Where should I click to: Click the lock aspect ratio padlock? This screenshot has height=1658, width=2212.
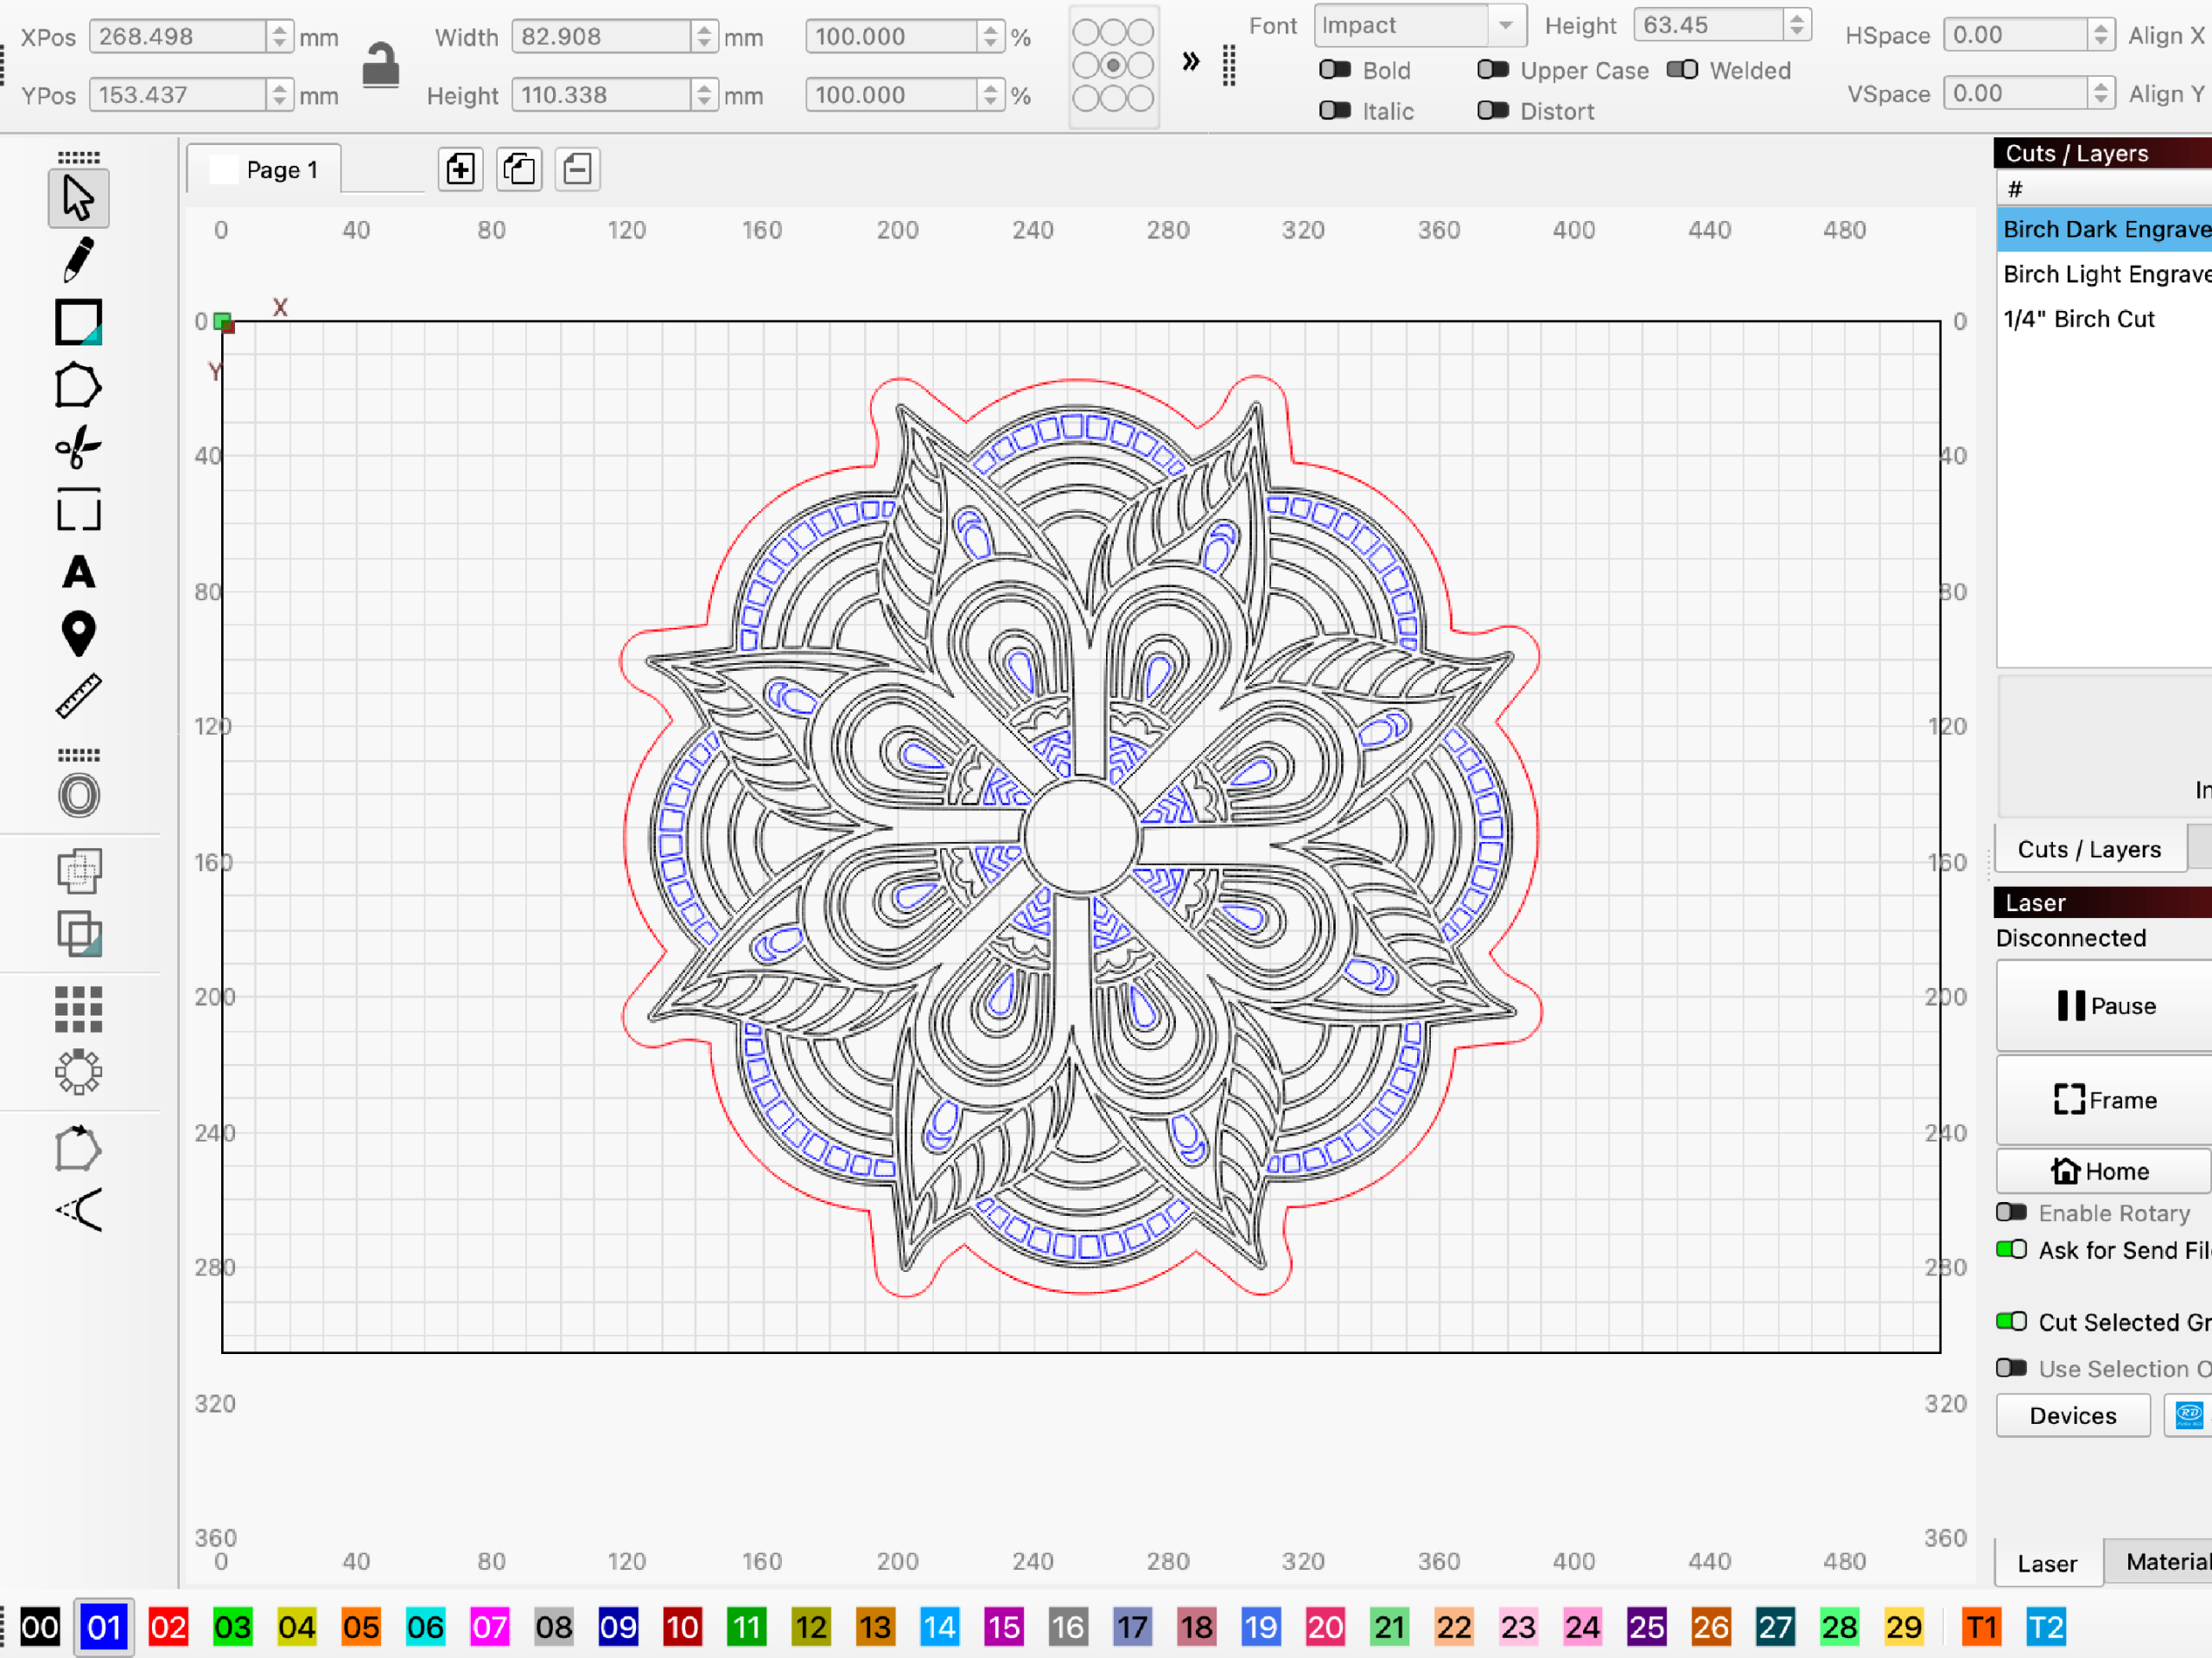point(380,66)
